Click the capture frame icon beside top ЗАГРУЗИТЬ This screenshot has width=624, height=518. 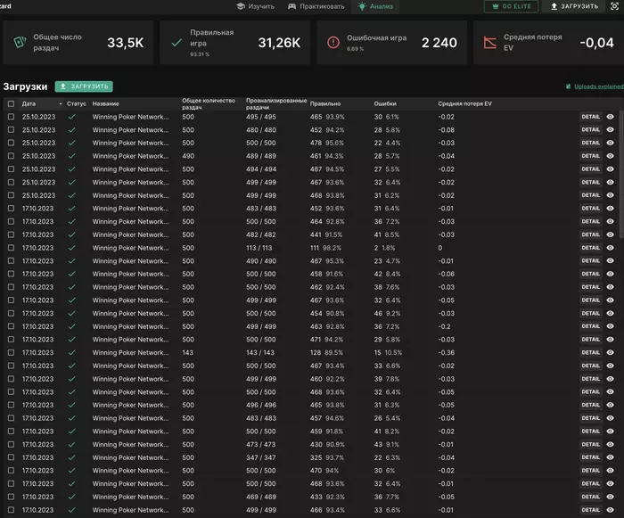tap(614, 6)
